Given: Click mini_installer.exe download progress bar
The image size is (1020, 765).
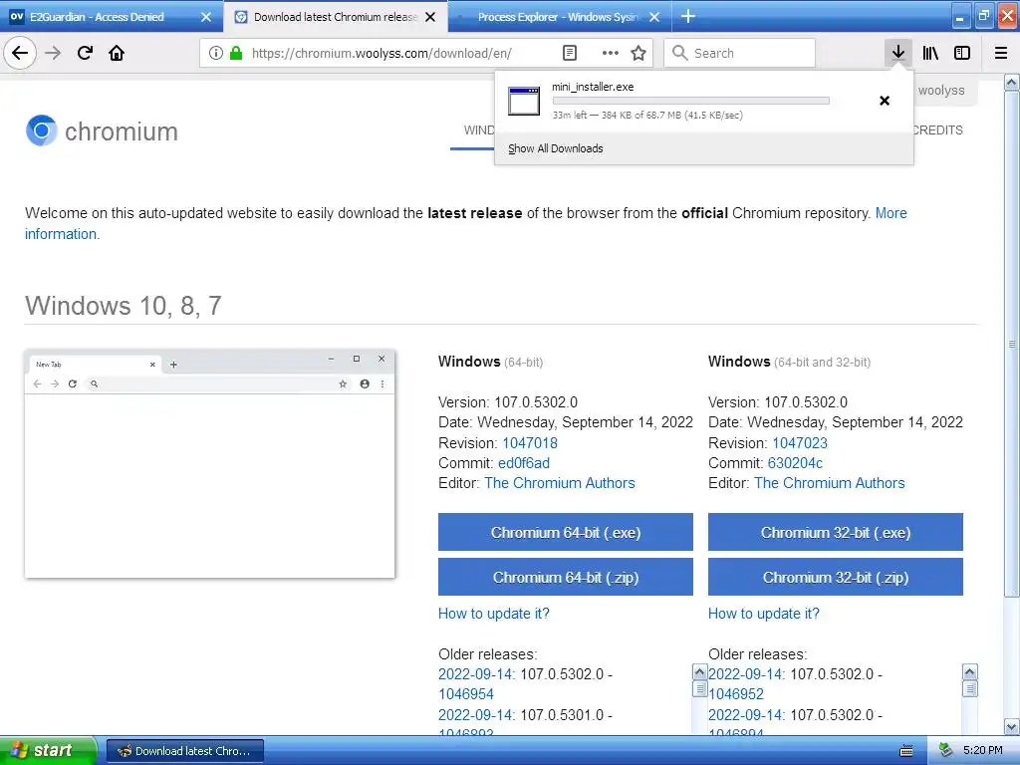Looking at the screenshot, I should click(x=691, y=101).
